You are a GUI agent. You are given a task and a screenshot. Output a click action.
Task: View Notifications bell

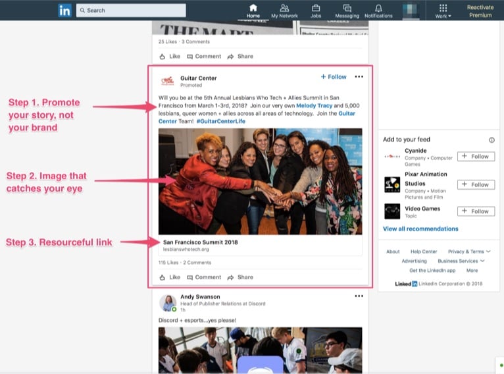tap(378, 11)
